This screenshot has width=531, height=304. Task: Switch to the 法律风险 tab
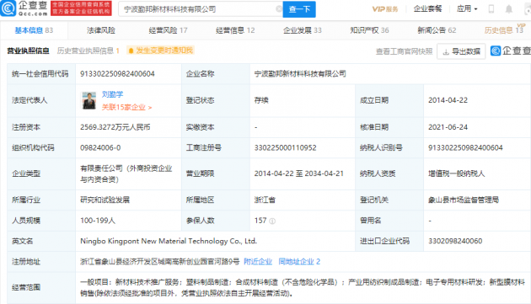coord(101,30)
